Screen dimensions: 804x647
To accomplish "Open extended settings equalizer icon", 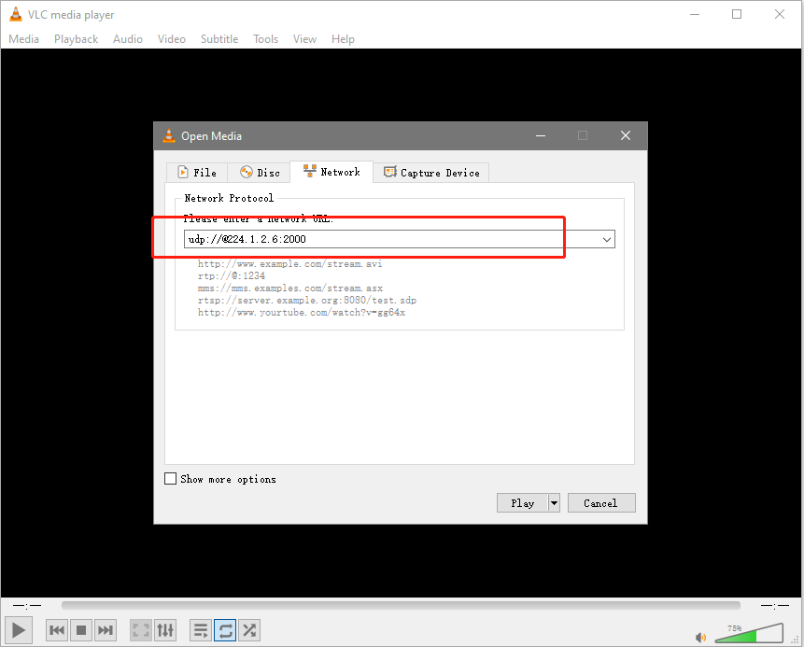I will pyautogui.click(x=165, y=630).
